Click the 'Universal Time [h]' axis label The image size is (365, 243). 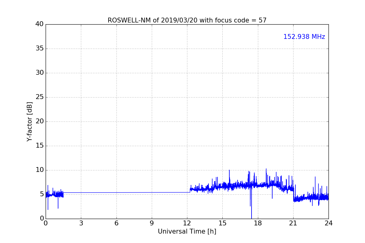187,231
